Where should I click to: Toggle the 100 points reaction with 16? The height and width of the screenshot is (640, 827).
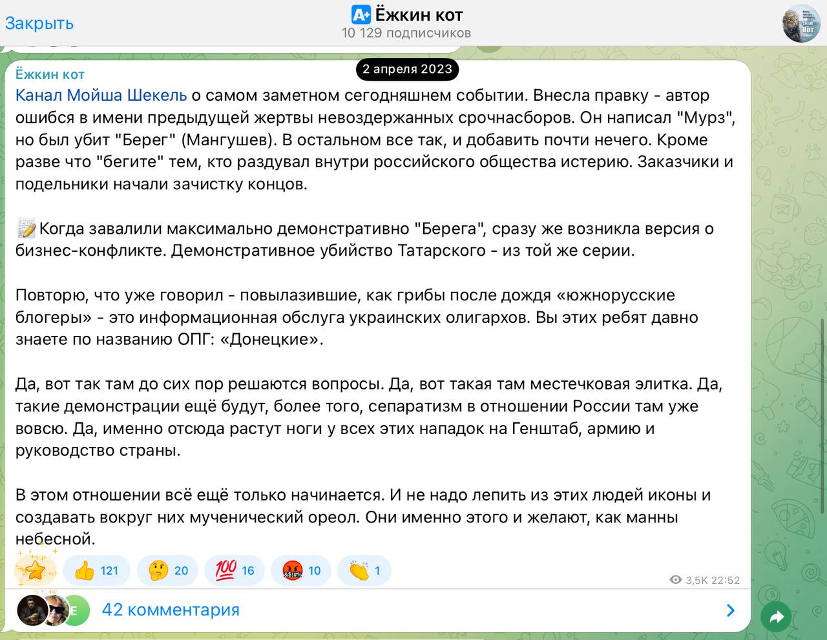click(235, 570)
